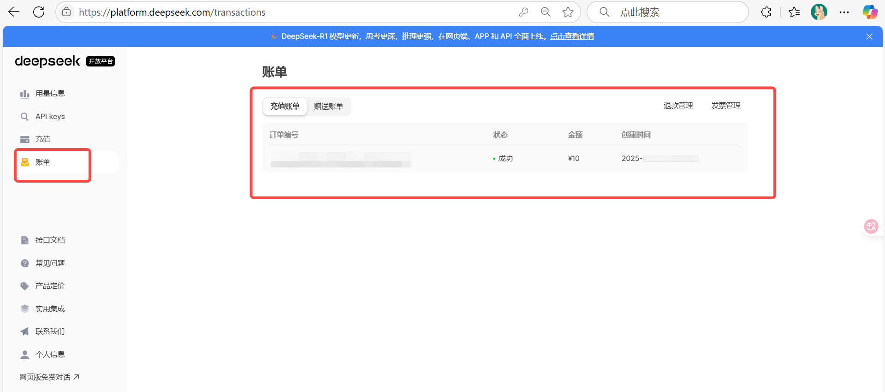885x392 pixels.
Task: Reload the page with refresh icon
Action: [x=39, y=12]
